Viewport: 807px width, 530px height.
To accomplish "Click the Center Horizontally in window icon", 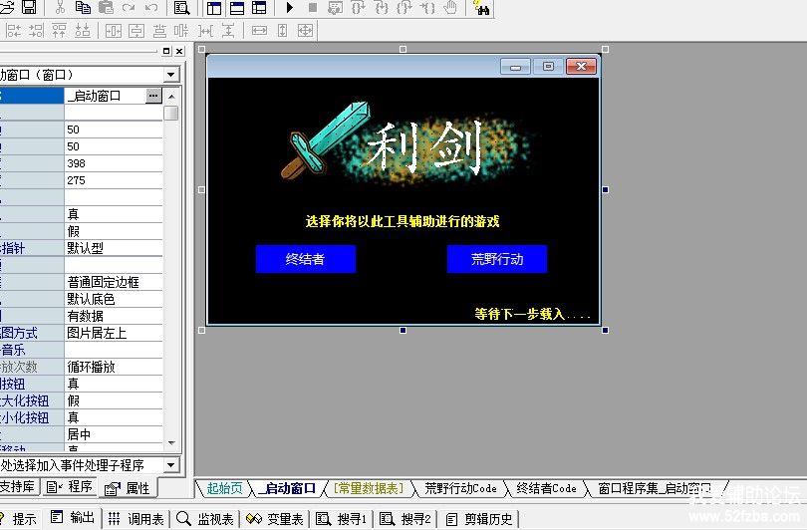I will coord(114,31).
